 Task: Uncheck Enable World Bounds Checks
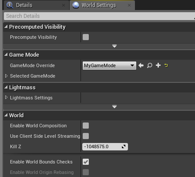tap(86, 162)
